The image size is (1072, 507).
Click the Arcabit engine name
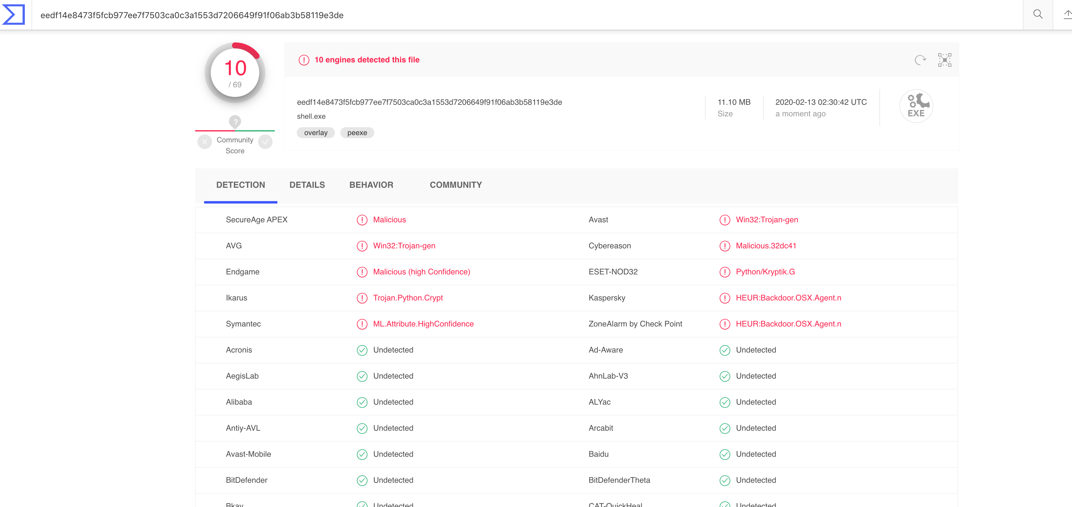[601, 428]
